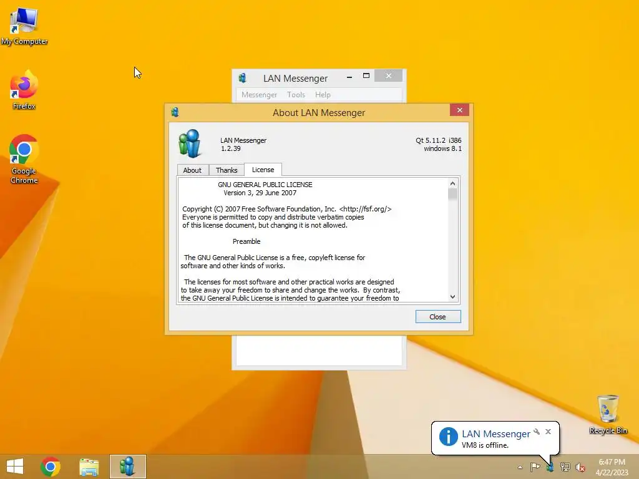
Task: Open Chrome from the taskbar
Action: 51,467
